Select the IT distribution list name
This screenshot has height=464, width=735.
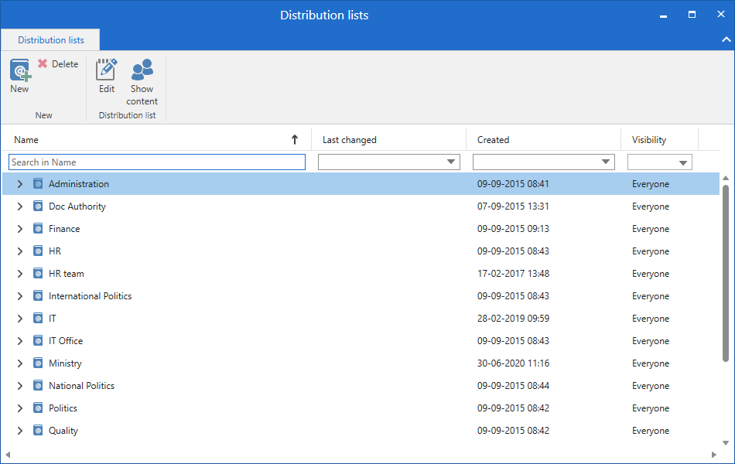(x=53, y=319)
